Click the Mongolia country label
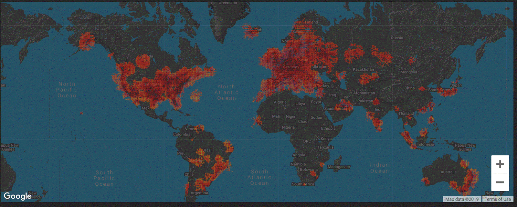The height and width of the screenshot is (207, 517). [409, 72]
